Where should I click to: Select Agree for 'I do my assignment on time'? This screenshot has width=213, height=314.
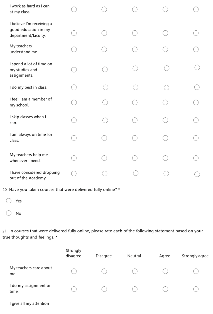pos(165,289)
